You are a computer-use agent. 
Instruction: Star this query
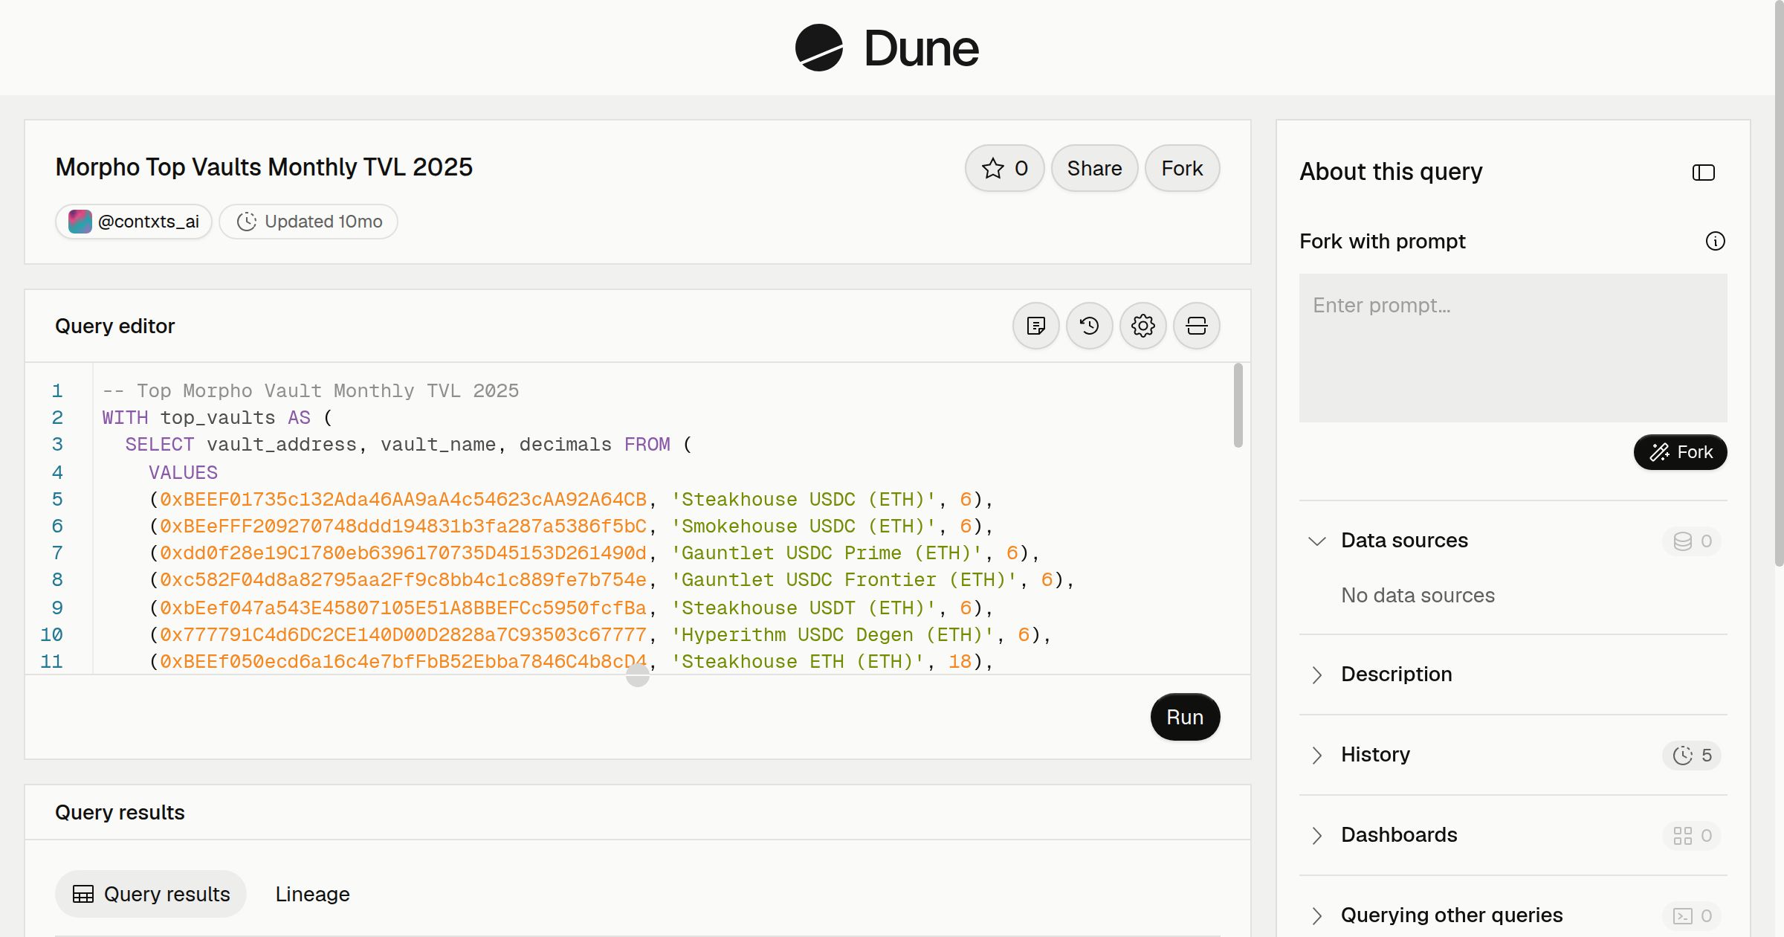1004,168
